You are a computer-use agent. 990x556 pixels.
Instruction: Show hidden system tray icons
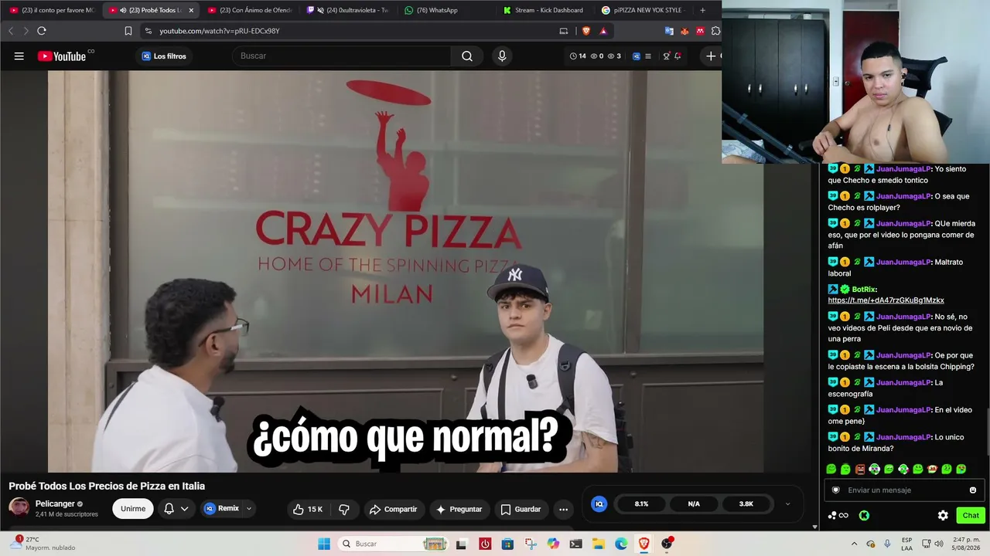point(855,544)
